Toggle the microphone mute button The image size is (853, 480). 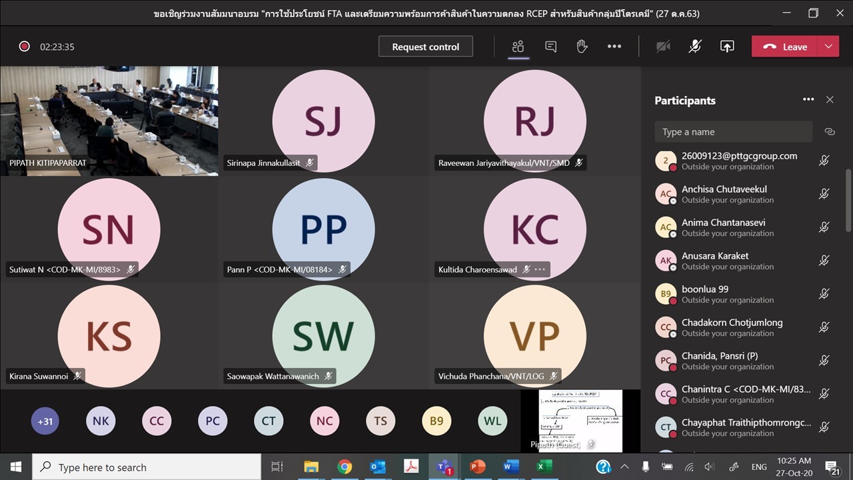(694, 47)
